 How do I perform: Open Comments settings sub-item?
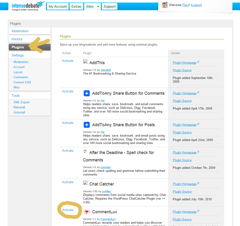tap(21, 77)
